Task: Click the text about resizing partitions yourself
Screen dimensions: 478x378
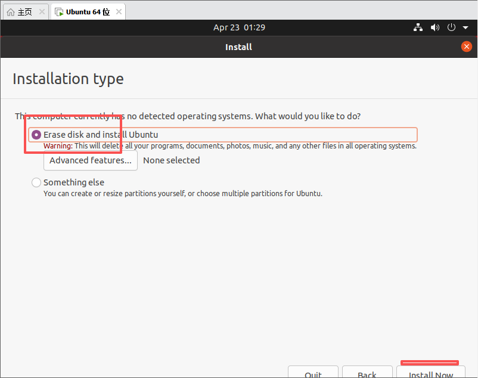Action: 183,194
